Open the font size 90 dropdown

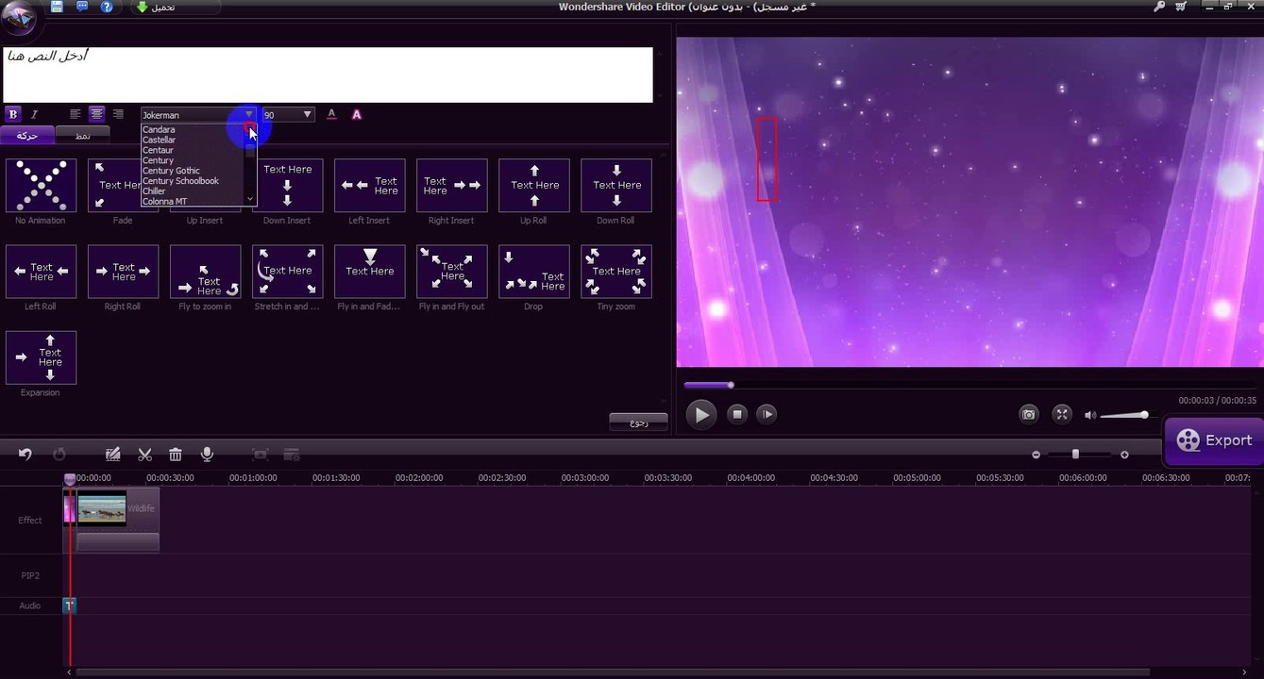(288, 114)
